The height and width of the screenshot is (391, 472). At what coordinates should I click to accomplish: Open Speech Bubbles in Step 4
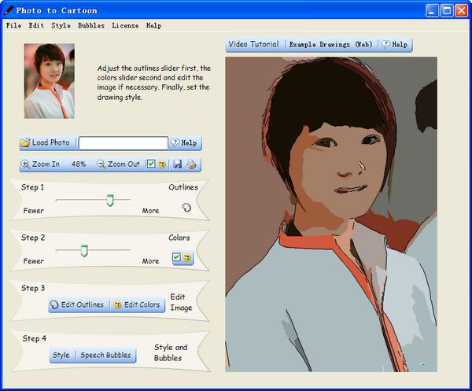click(x=105, y=355)
